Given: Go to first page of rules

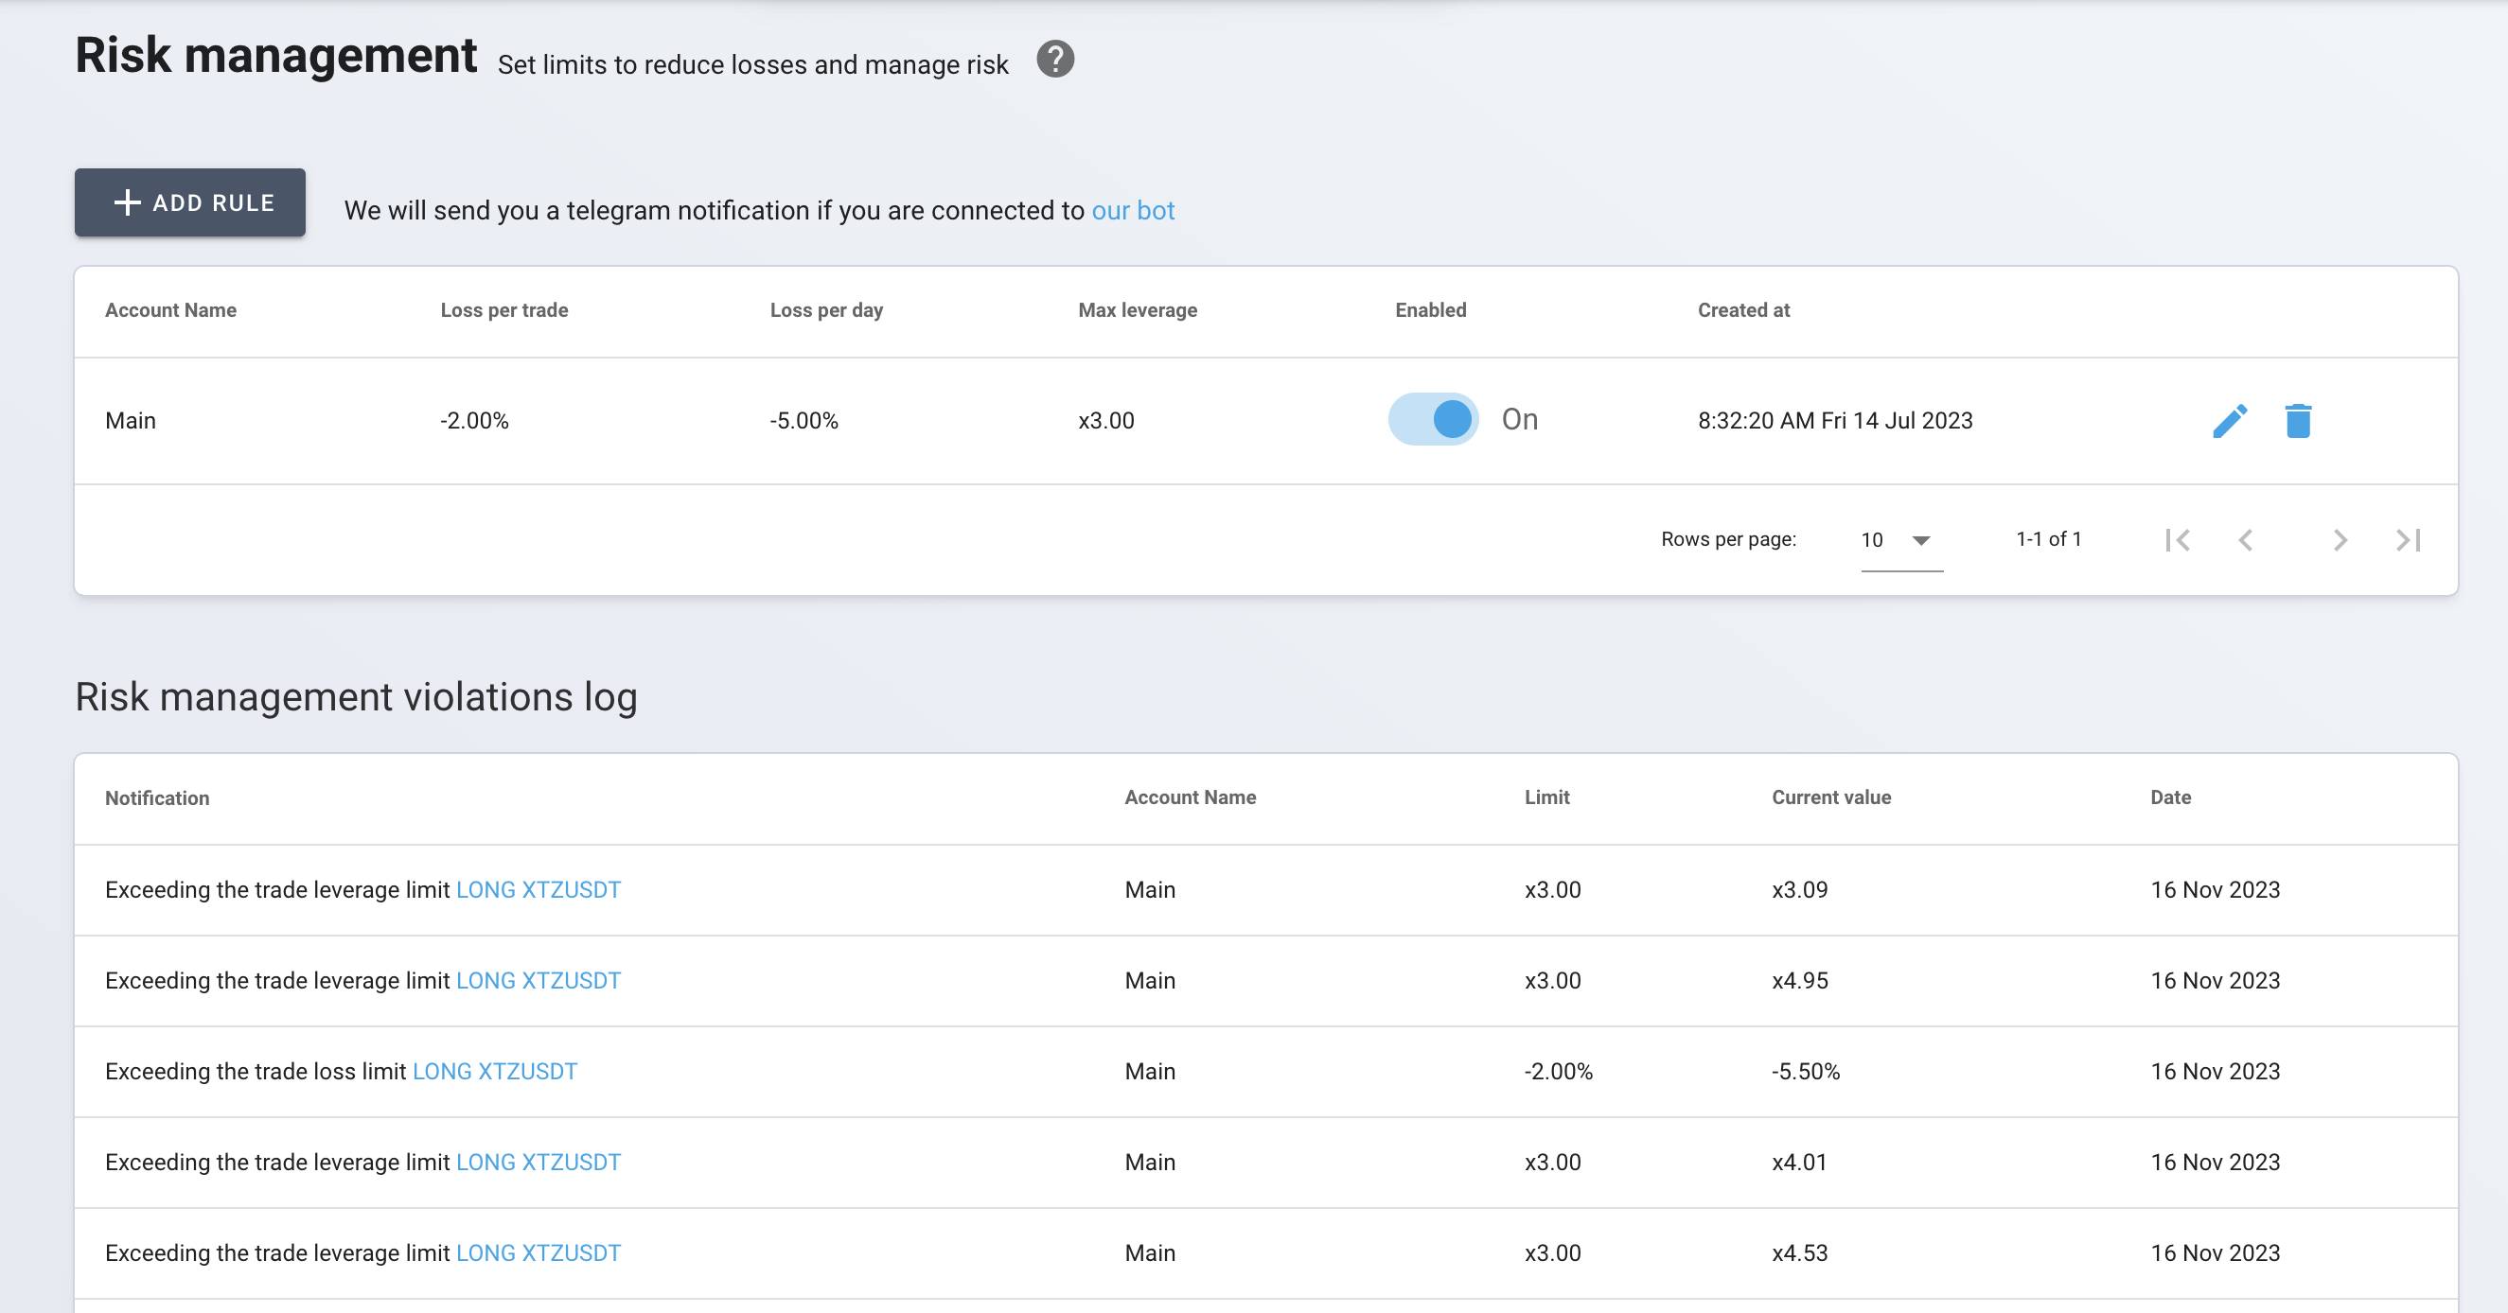Looking at the screenshot, I should [2177, 540].
